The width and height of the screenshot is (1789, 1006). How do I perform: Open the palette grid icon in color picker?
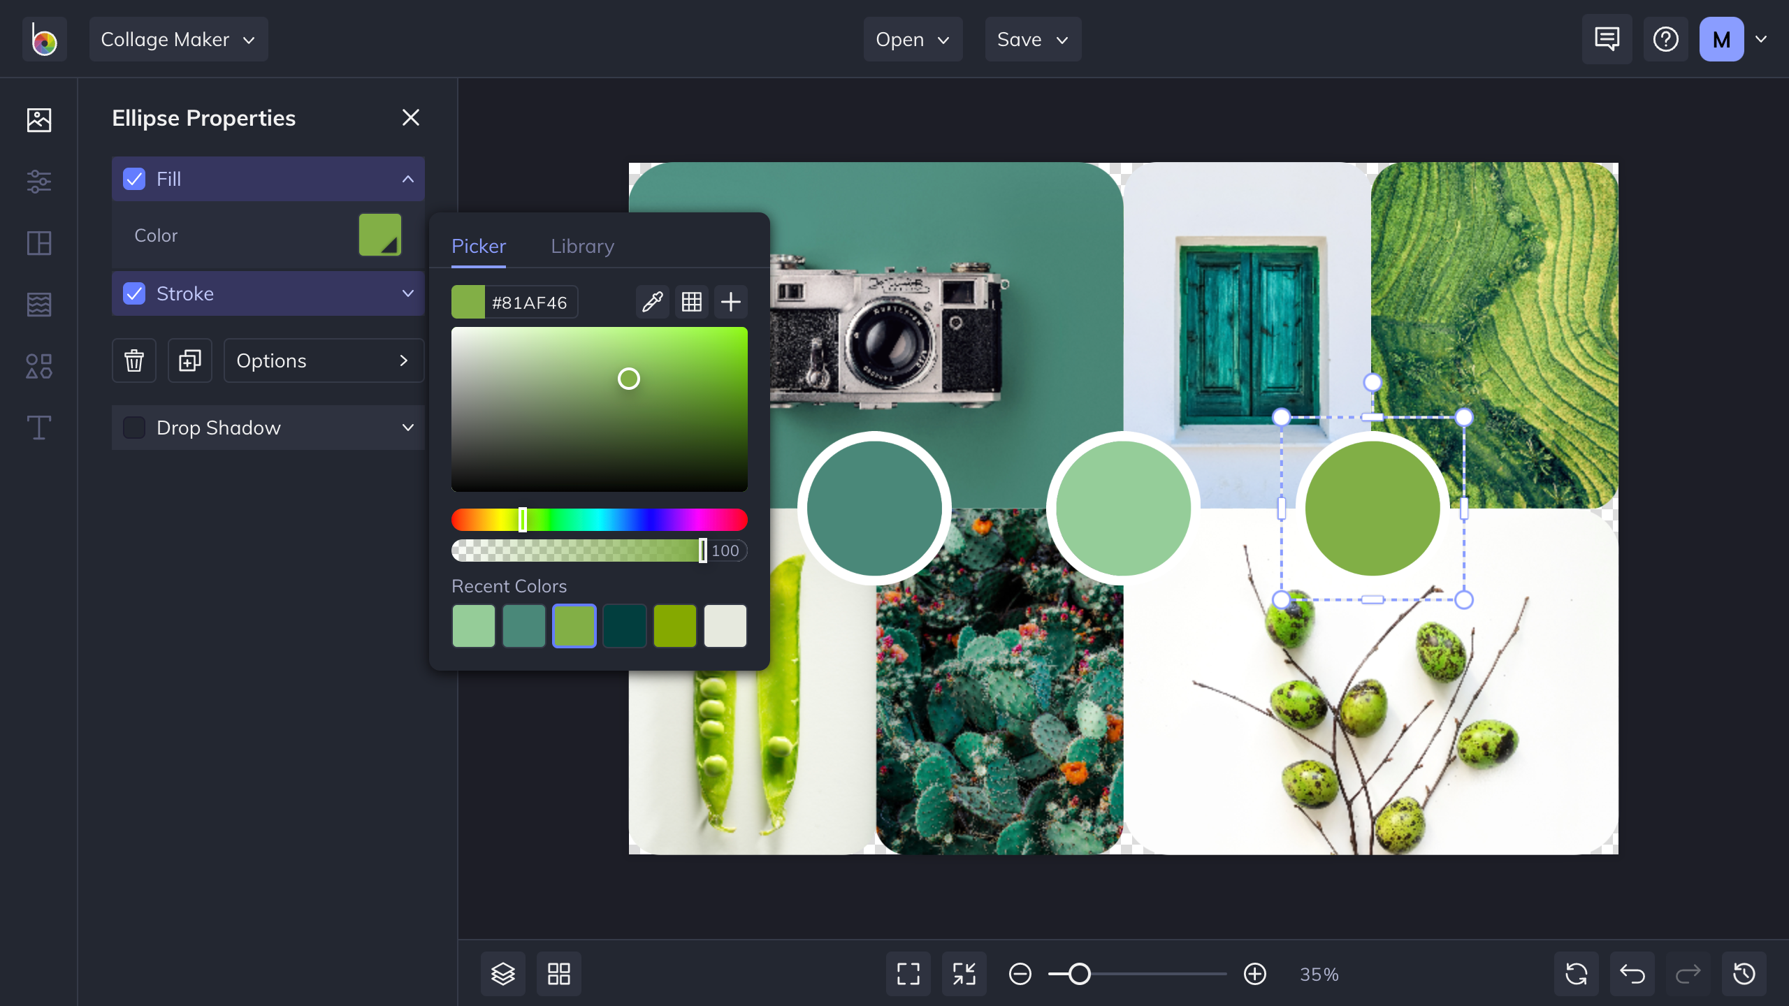(x=690, y=301)
